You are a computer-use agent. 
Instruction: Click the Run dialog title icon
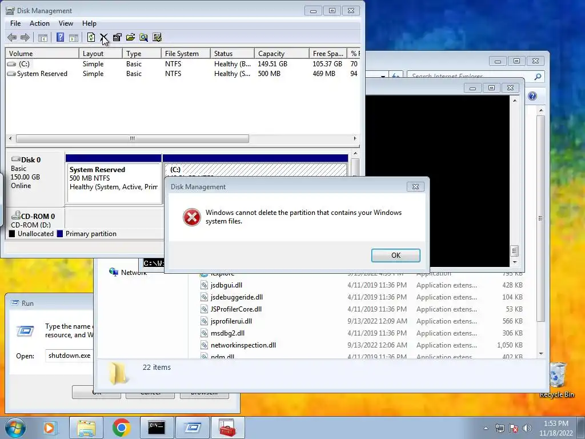point(14,303)
